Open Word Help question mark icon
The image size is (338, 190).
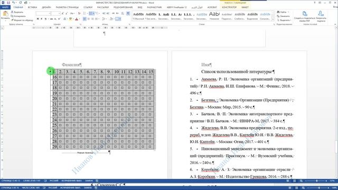coord(315,3)
